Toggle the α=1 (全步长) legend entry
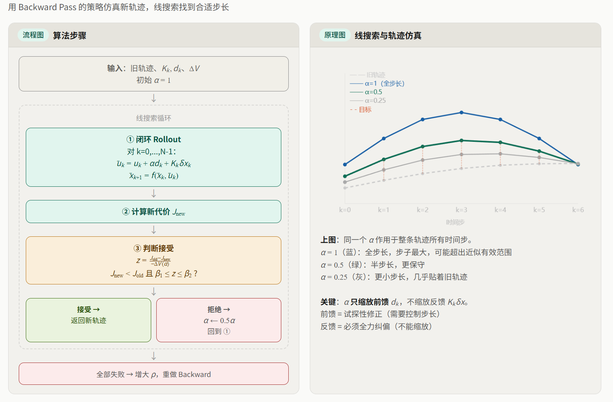613x402 pixels. click(x=377, y=84)
